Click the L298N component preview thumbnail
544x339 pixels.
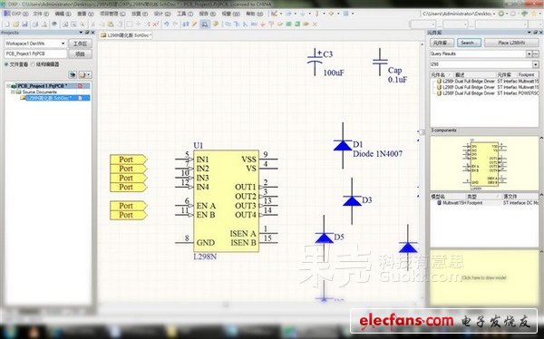pyautogui.click(x=484, y=164)
